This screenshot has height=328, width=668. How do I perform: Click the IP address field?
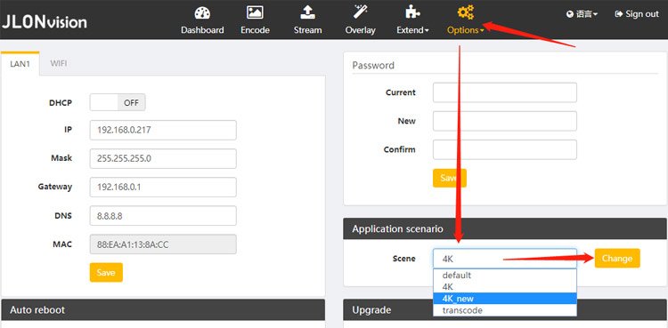click(x=163, y=130)
